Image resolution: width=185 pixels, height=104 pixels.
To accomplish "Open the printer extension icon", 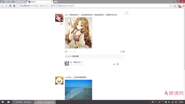I will pyautogui.click(x=175, y=6).
